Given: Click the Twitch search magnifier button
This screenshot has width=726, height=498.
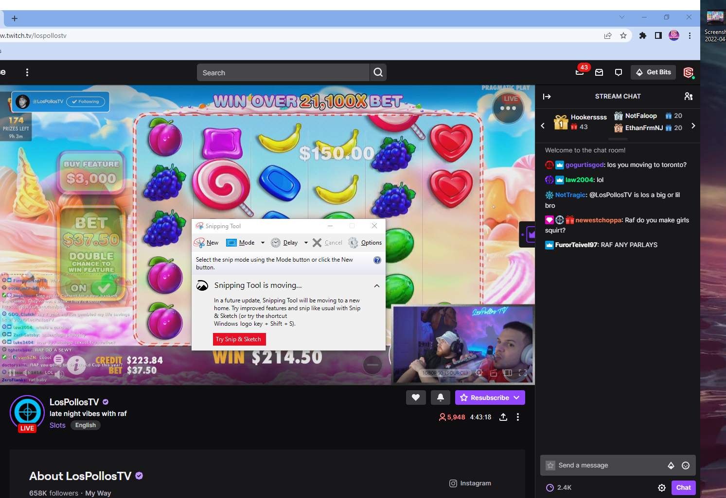Looking at the screenshot, I should tap(378, 72).
